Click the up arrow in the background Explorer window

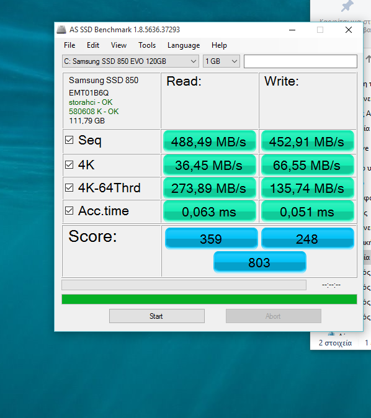coord(369,59)
